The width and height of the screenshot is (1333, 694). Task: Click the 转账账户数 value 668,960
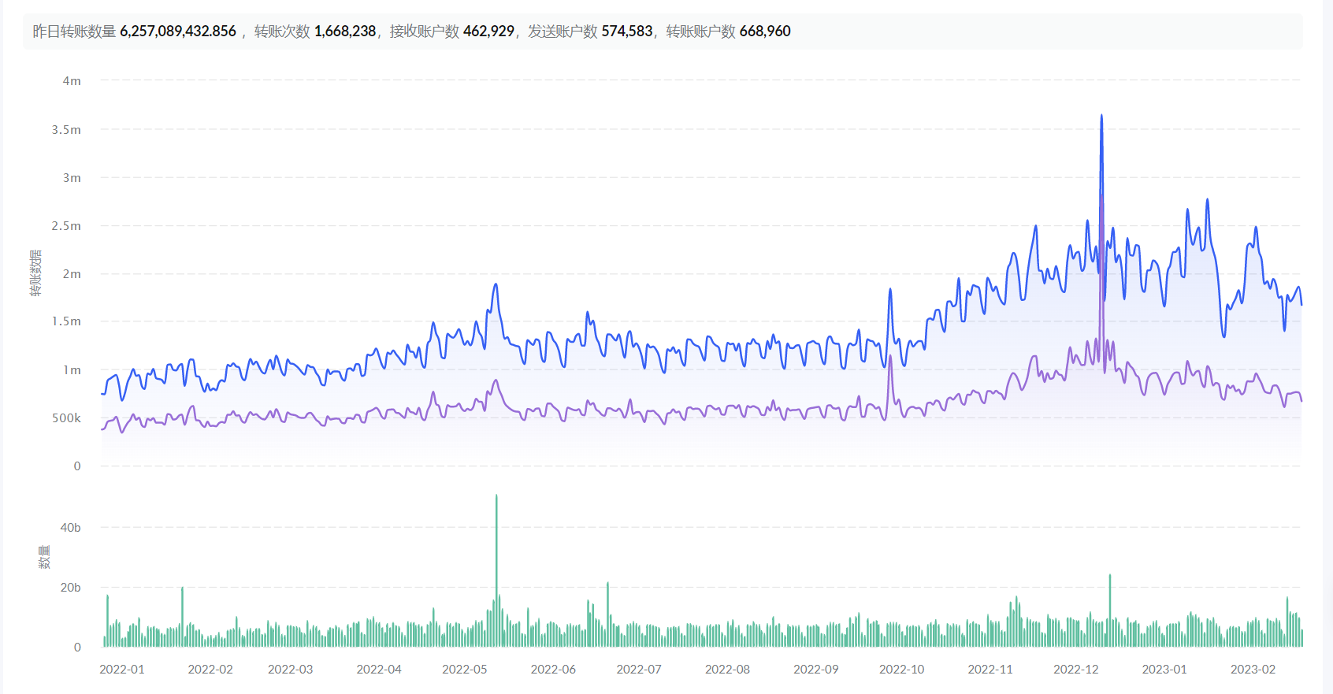pyautogui.click(x=765, y=32)
